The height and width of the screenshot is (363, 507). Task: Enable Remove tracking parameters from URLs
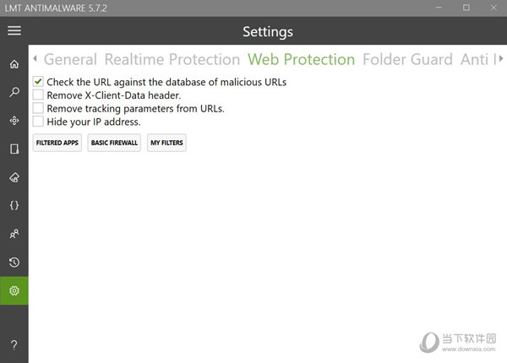[x=38, y=108]
